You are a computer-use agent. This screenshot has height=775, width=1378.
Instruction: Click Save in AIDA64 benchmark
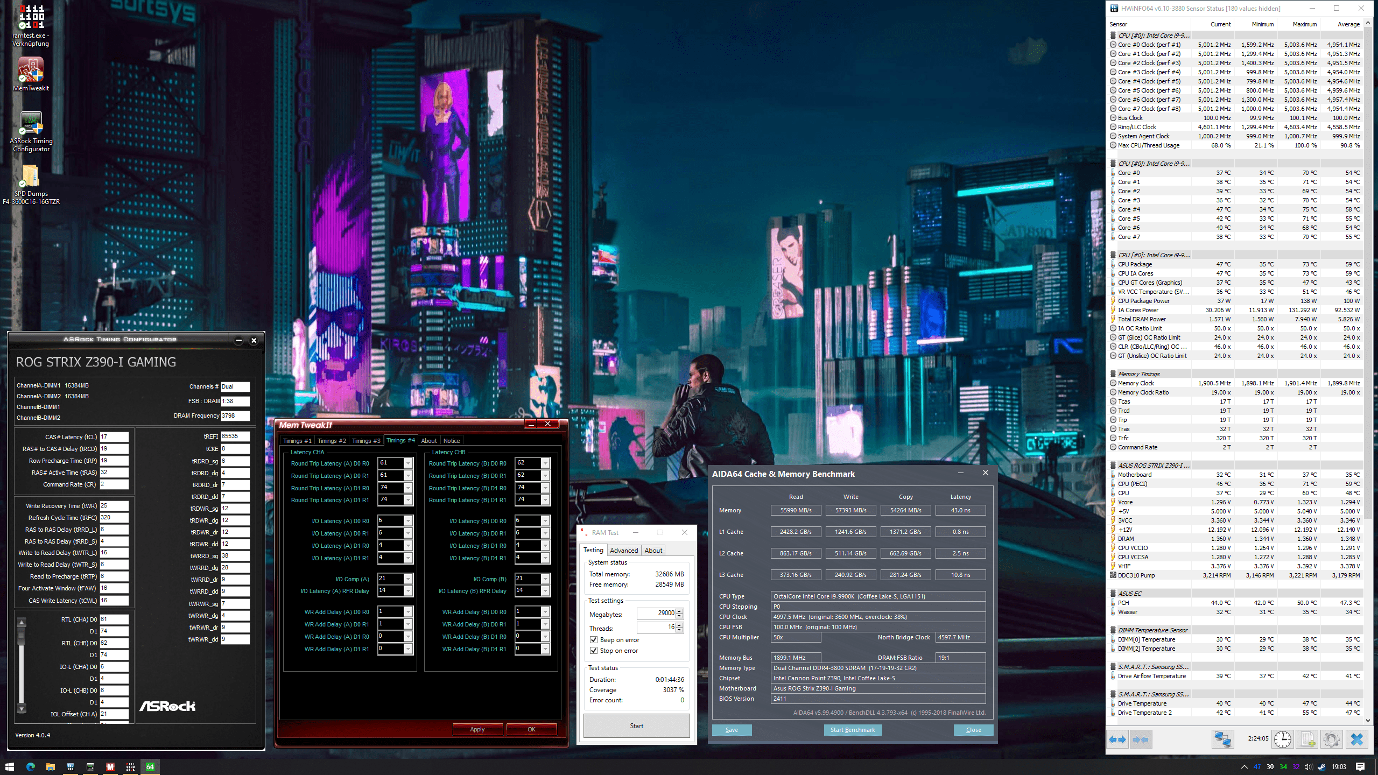[732, 730]
